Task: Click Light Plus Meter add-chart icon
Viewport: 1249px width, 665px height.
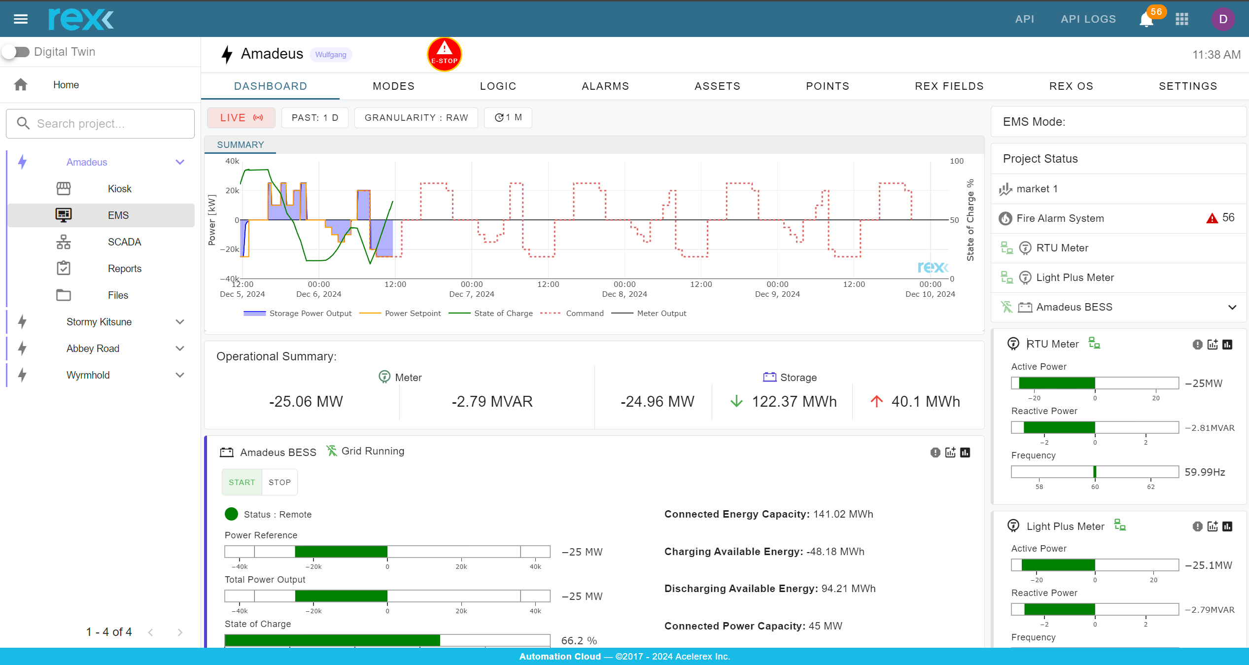Action: coord(1213,526)
